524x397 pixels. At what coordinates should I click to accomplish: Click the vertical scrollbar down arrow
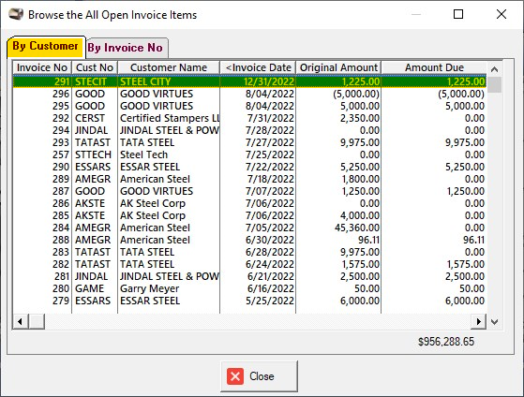tap(495, 322)
